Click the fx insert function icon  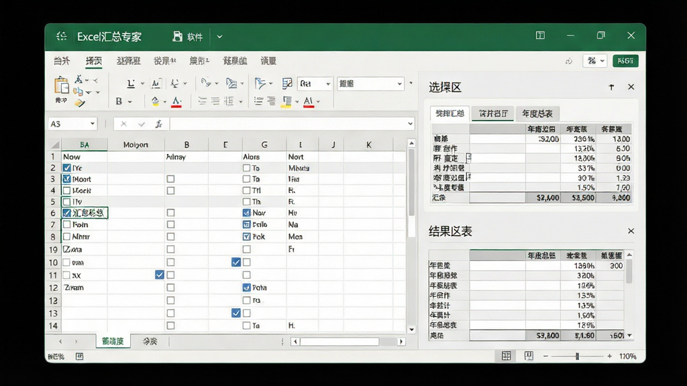158,124
